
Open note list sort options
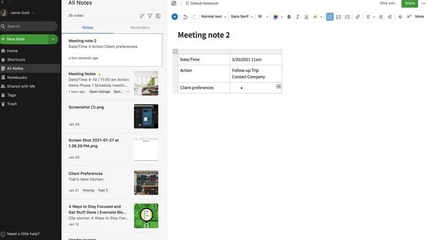click(142, 16)
